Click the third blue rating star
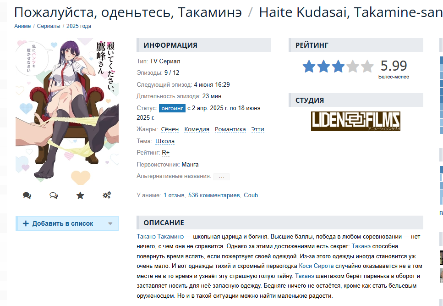 pyautogui.click(x=338, y=67)
